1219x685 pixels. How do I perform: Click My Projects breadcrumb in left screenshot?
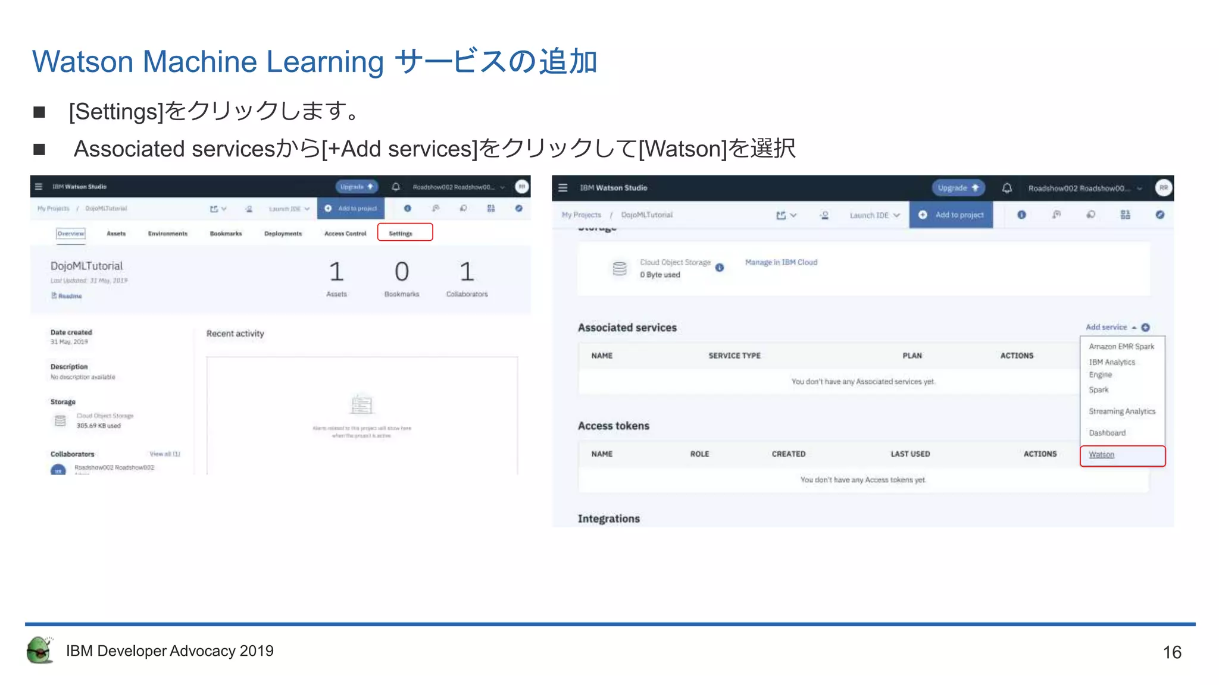(x=54, y=209)
